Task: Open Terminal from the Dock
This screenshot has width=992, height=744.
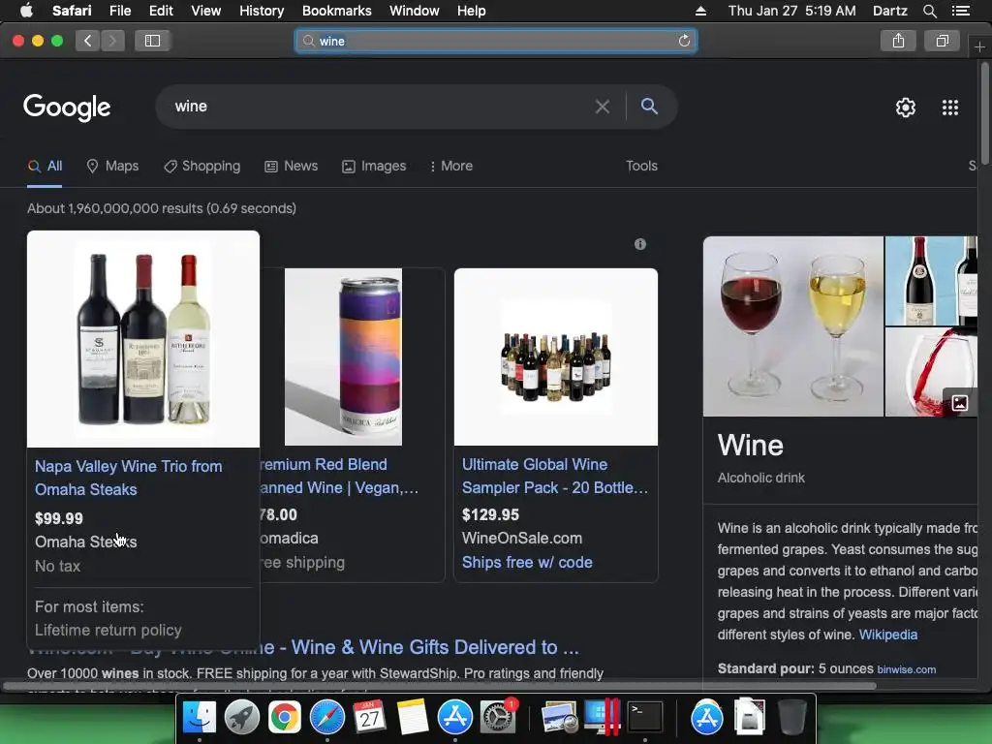Action: (x=644, y=717)
